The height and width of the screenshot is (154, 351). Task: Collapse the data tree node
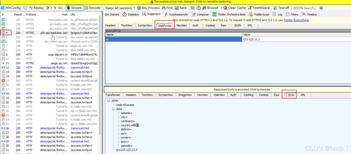(x=113, y=109)
